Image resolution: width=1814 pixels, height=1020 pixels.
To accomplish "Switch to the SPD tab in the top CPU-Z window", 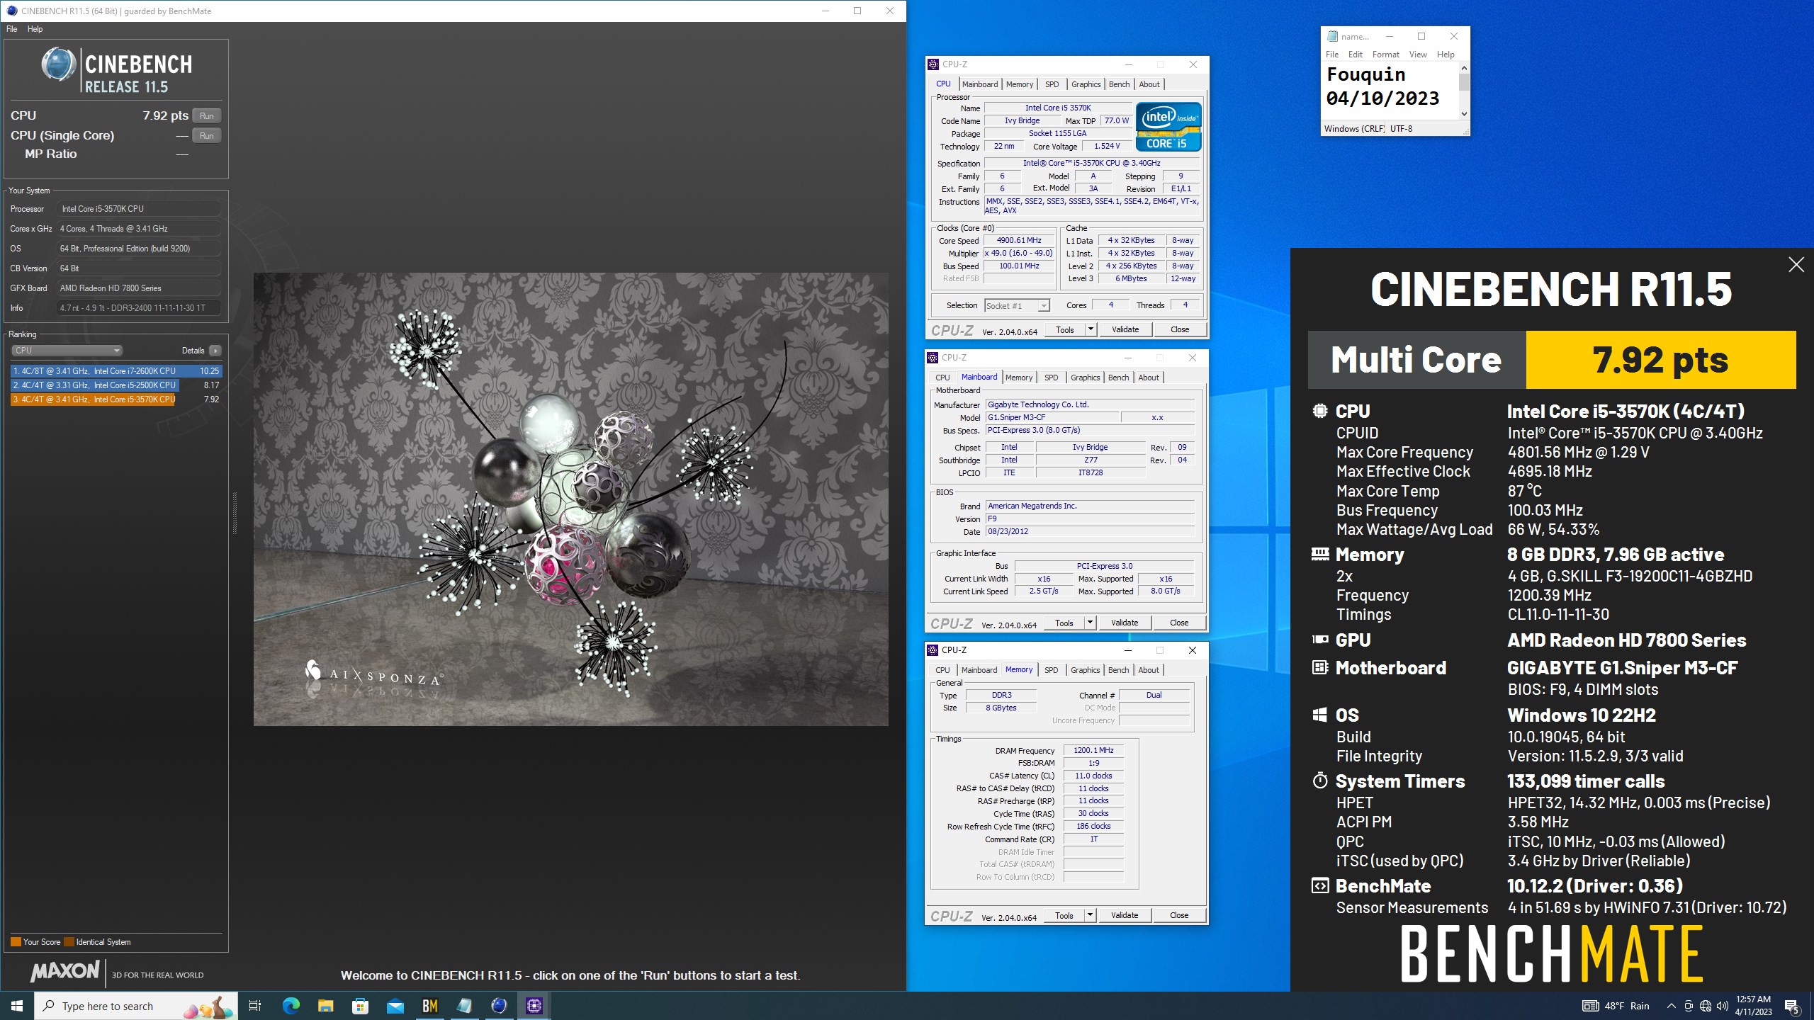I will coord(1052,84).
